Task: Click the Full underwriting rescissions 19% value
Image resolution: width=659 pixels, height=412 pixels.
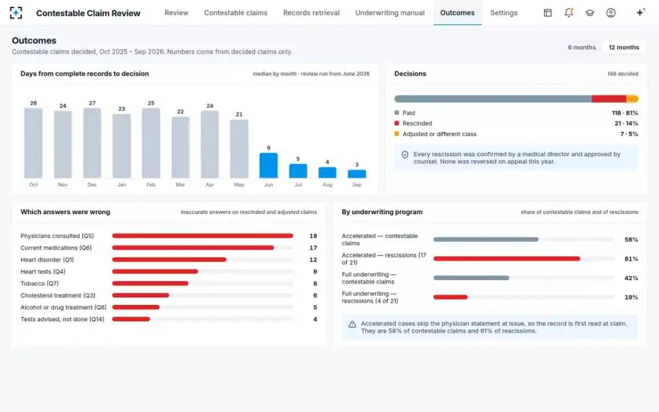Action: click(x=631, y=297)
